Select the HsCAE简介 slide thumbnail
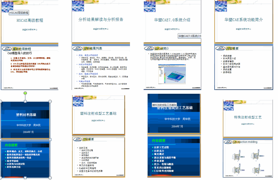The width and height of the screenshot is (278, 180). (172, 68)
